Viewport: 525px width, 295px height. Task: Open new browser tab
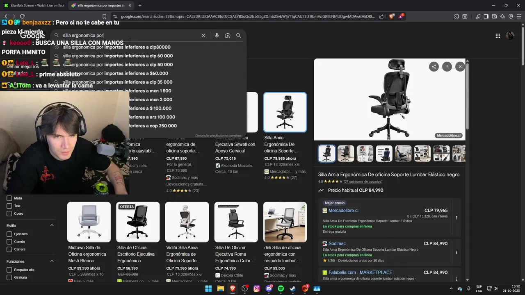(140, 5)
